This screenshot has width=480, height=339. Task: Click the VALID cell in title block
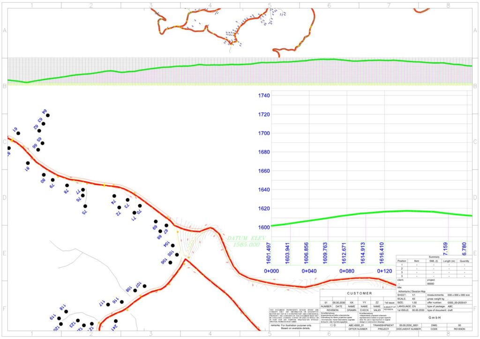coord(377,310)
